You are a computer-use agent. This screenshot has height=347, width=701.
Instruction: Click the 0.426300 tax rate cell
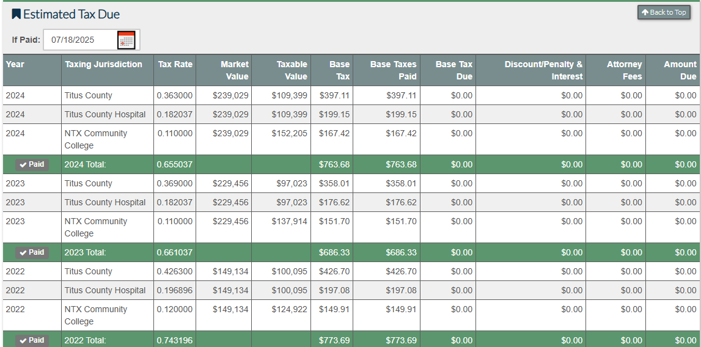174,271
